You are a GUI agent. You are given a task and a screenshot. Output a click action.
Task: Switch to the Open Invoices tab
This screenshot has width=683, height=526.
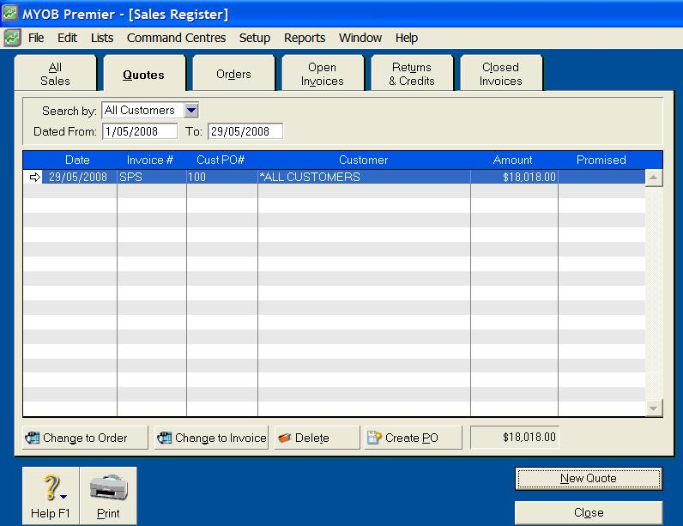323,74
